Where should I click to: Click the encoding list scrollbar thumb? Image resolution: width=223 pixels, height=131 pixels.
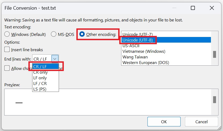click(x=214, y=54)
